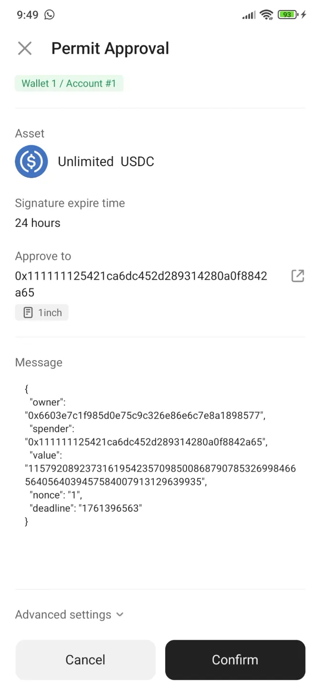Open spender address in block explorer
318x700 pixels.
coord(297,276)
